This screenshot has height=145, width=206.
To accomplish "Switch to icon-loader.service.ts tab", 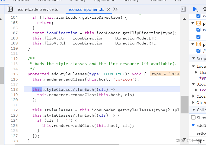I will 38,9.
